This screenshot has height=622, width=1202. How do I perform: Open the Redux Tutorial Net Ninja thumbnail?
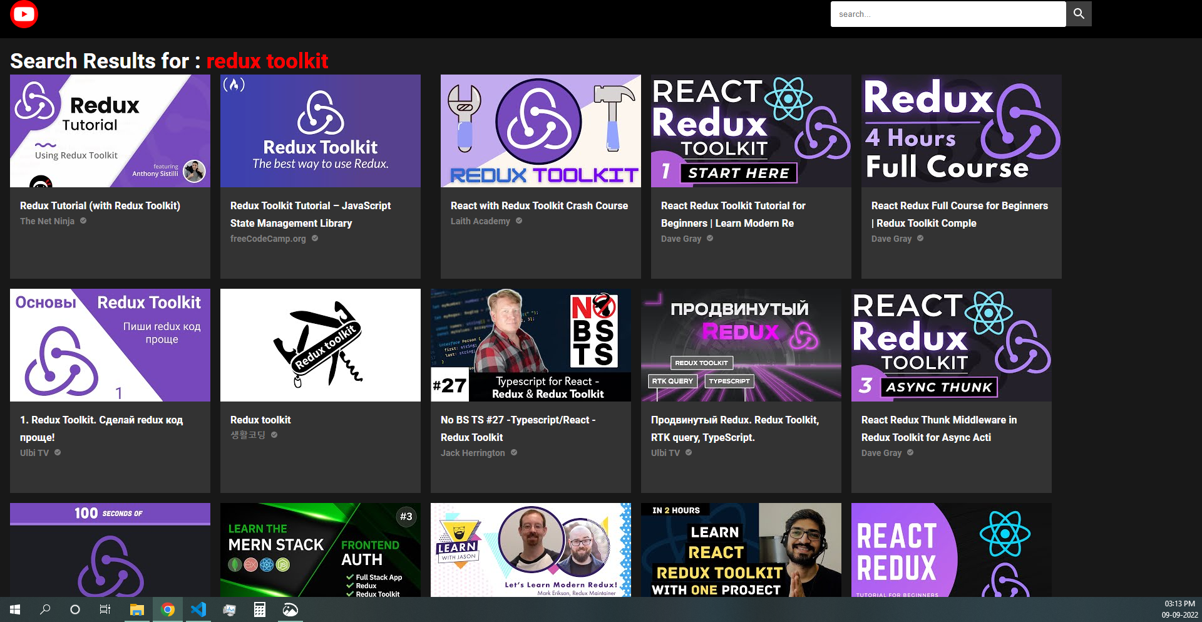pos(110,131)
